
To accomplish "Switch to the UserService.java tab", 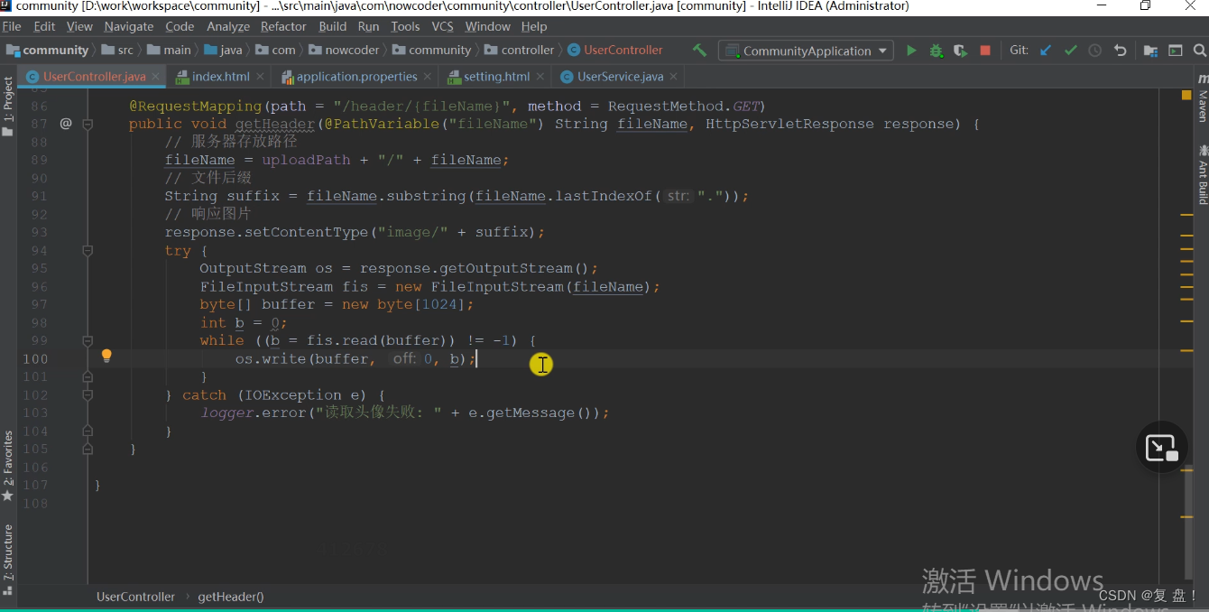I will click(620, 77).
